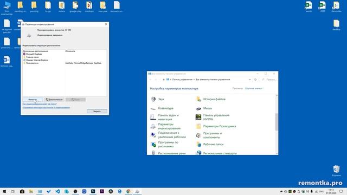347x195 pixels.
Task: Open link about how indexing affects search
Action: click(x=40, y=104)
